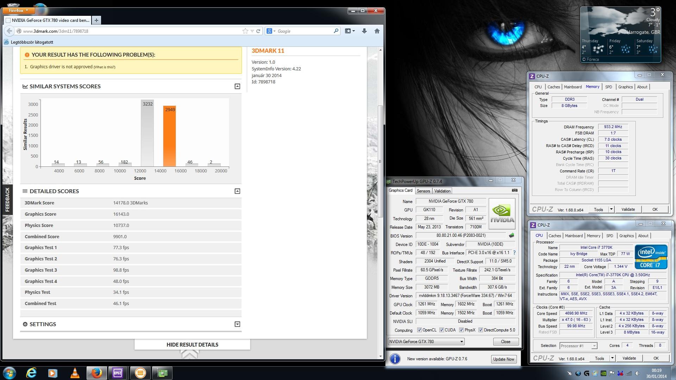Reload the page in Firefox
Screen dimensions: 676x380
pos(258,31)
